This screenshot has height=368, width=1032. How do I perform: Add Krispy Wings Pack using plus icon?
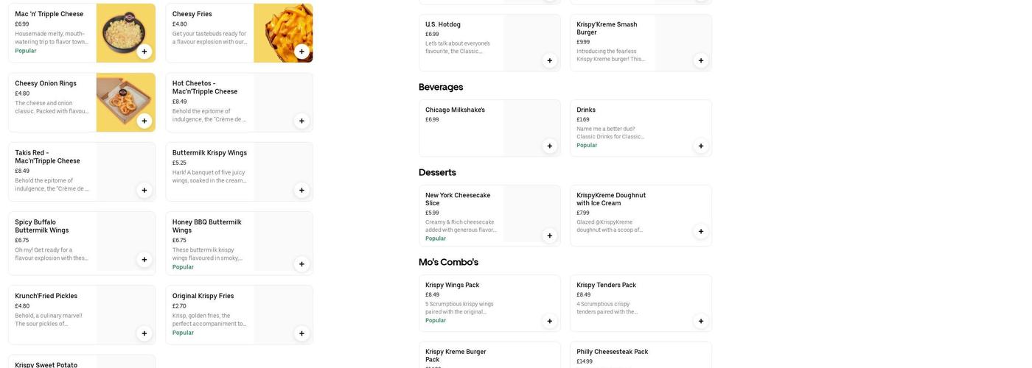(x=549, y=321)
